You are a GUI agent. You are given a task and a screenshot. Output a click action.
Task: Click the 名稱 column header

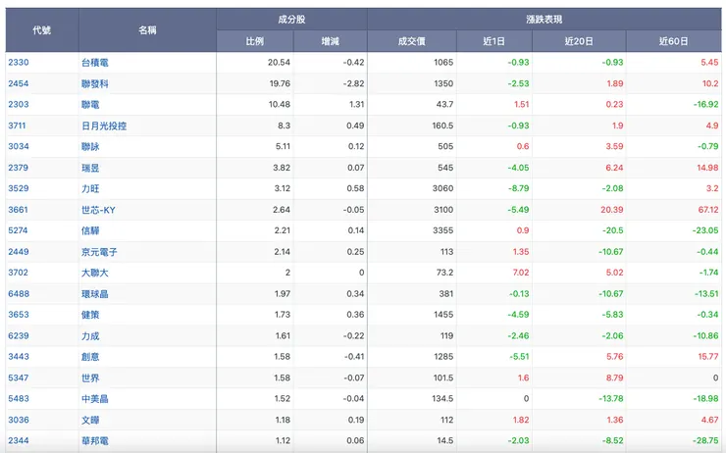[147, 30]
